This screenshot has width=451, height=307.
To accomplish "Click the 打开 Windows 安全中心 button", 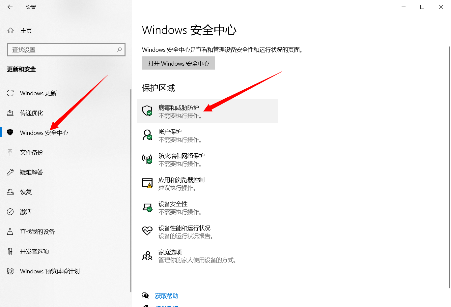I will (x=178, y=63).
